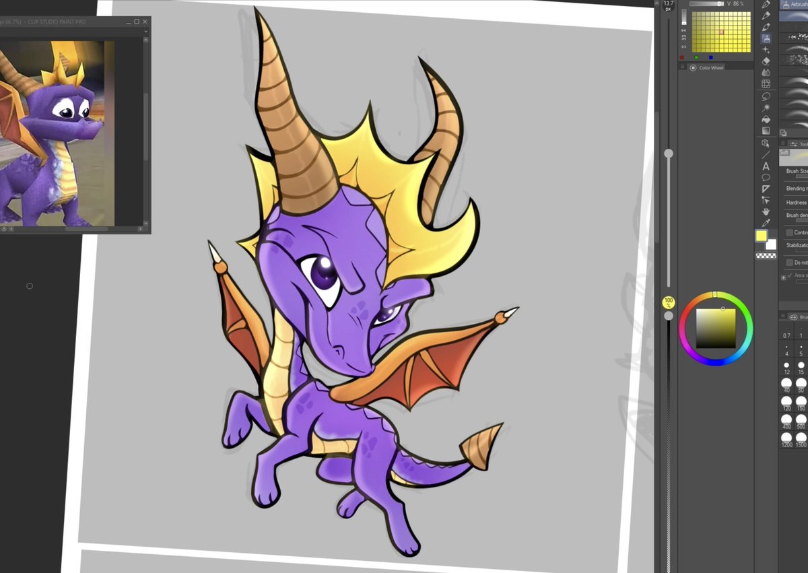Switch to the Color Wheel tab
Screen dimensions: 808x573
tap(712, 67)
